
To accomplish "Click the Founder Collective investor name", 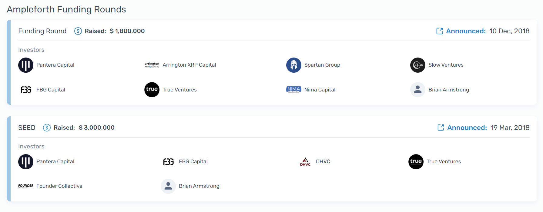I will (x=59, y=186).
